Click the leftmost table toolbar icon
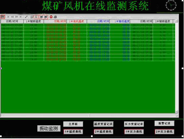Image resolution: width=184 pixels, height=139 pixels. point(3,17)
